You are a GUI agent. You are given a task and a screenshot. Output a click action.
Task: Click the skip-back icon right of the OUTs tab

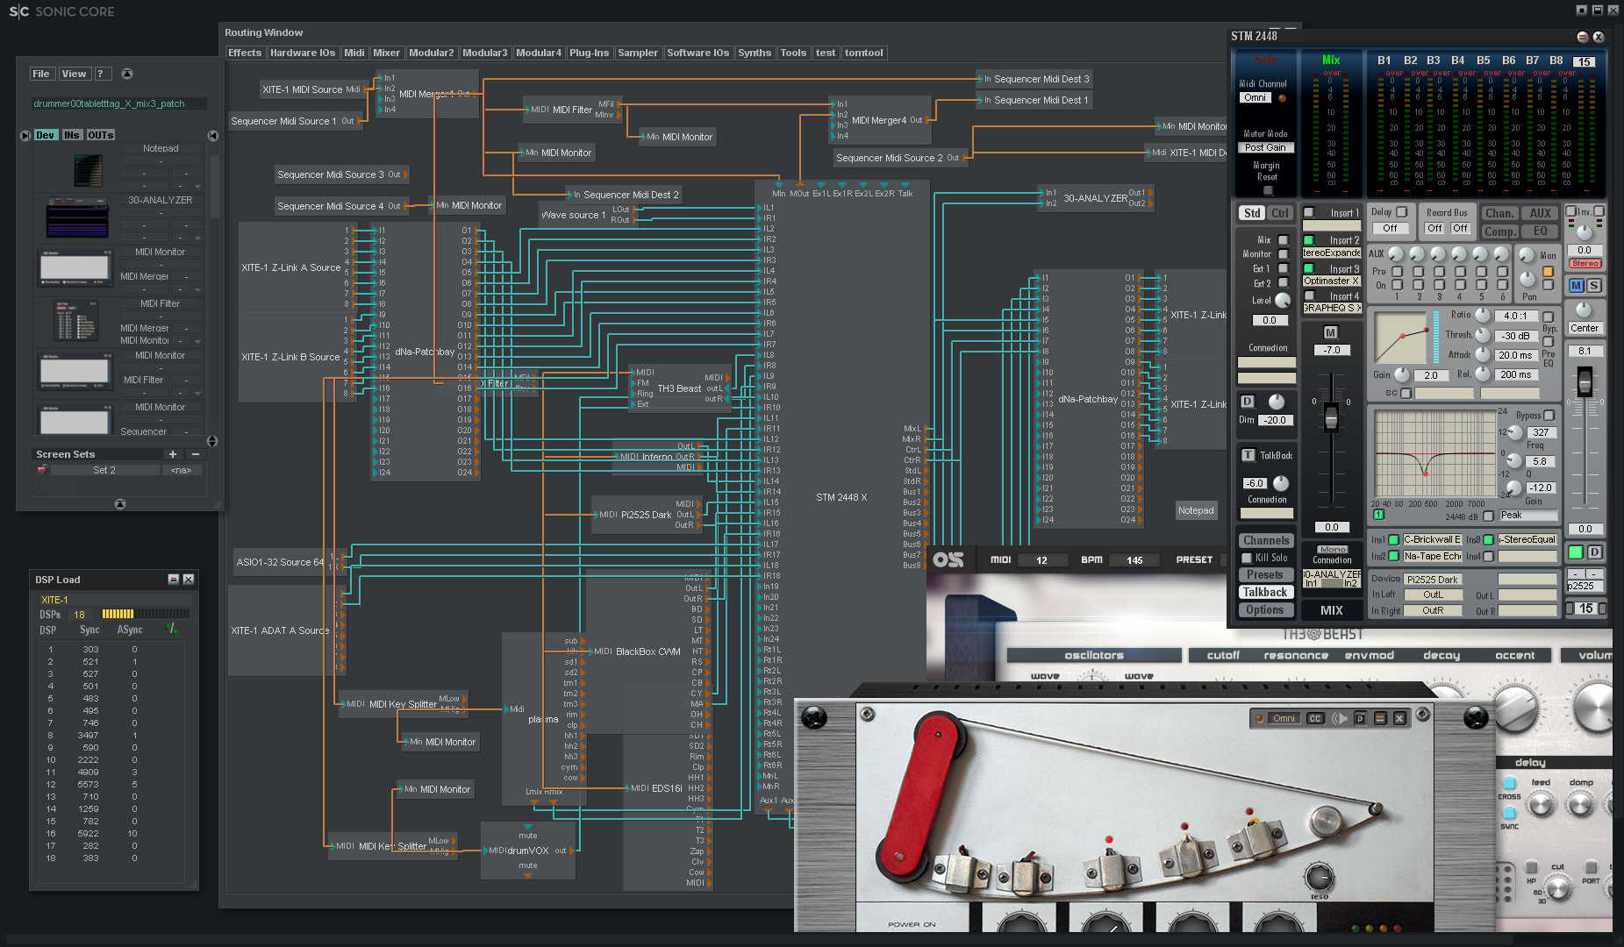coord(213,135)
